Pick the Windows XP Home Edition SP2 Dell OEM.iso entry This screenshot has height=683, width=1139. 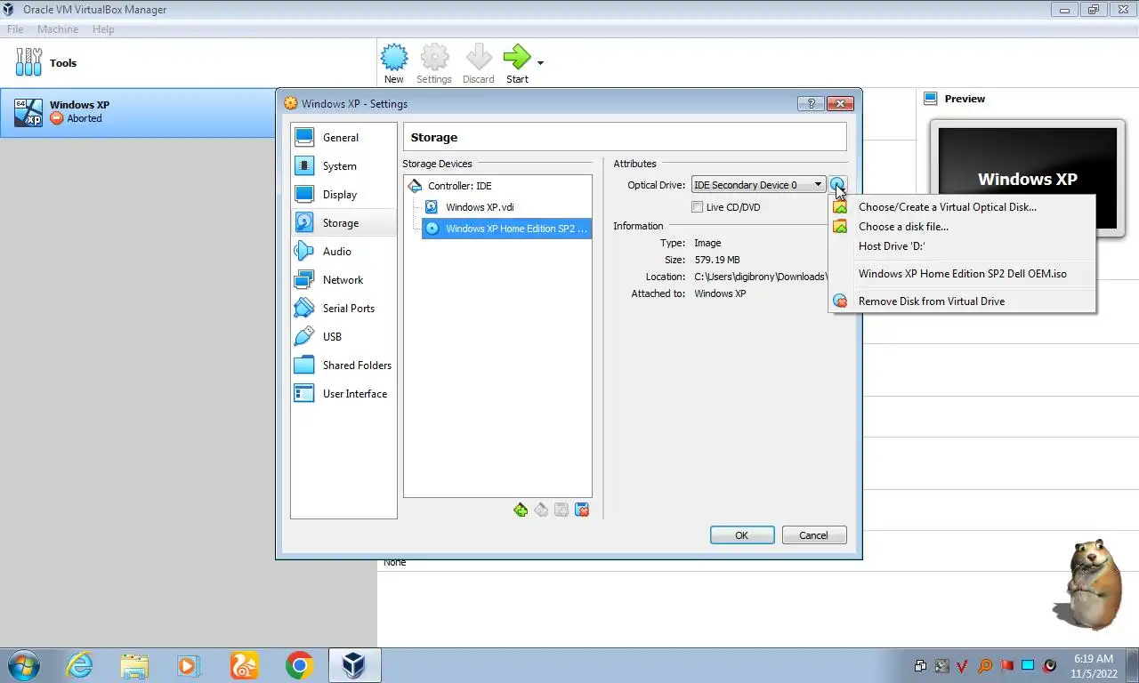click(x=962, y=274)
